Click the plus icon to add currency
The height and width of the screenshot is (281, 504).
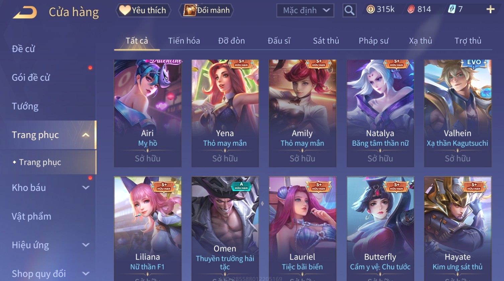click(490, 9)
